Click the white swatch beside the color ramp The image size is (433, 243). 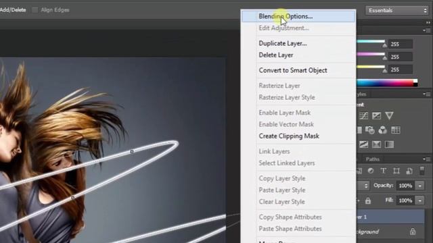click(x=415, y=81)
